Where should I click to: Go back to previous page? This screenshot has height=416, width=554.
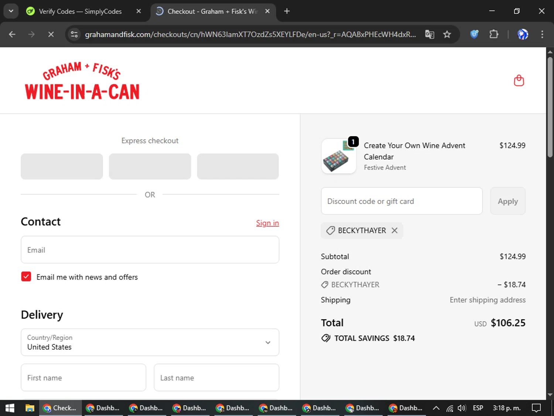pos(12,34)
